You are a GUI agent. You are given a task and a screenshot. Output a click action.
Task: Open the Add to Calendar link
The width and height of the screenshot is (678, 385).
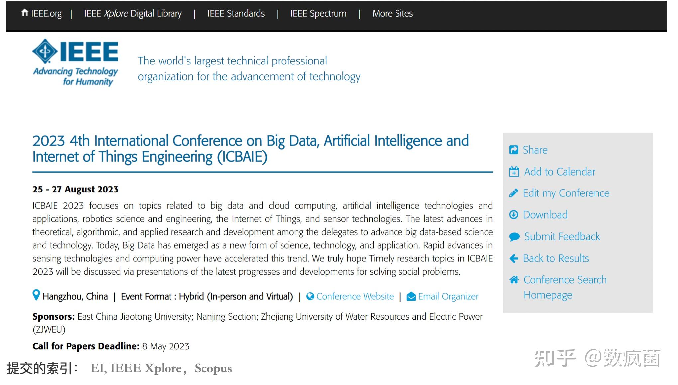(559, 172)
